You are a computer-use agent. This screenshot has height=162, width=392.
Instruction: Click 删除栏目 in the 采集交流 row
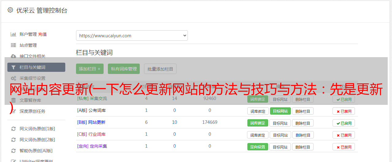(x=303, y=99)
